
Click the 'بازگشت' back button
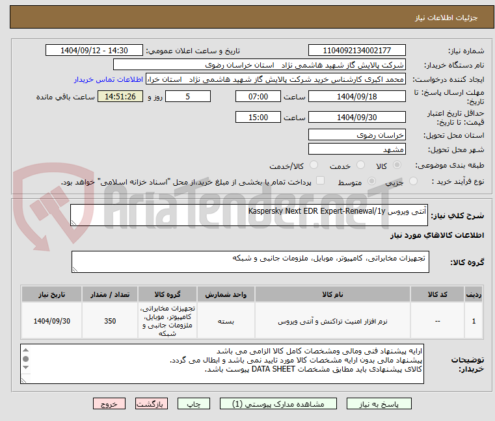(x=152, y=403)
